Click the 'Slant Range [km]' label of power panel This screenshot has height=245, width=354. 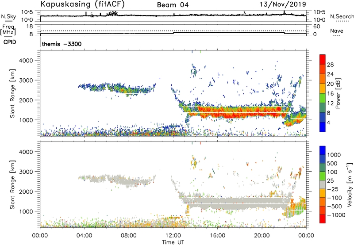[x=12, y=93]
